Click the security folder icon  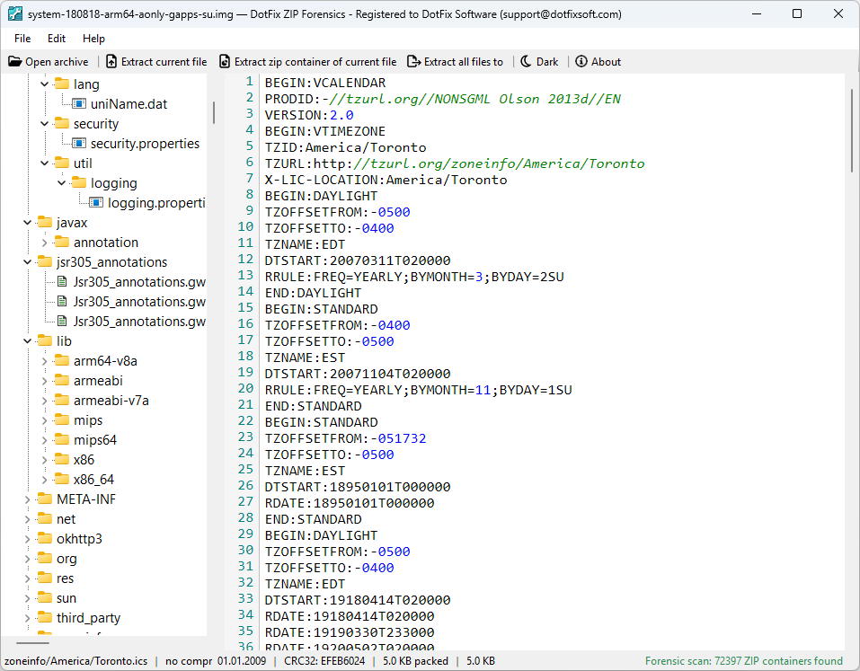tap(62, 123)
